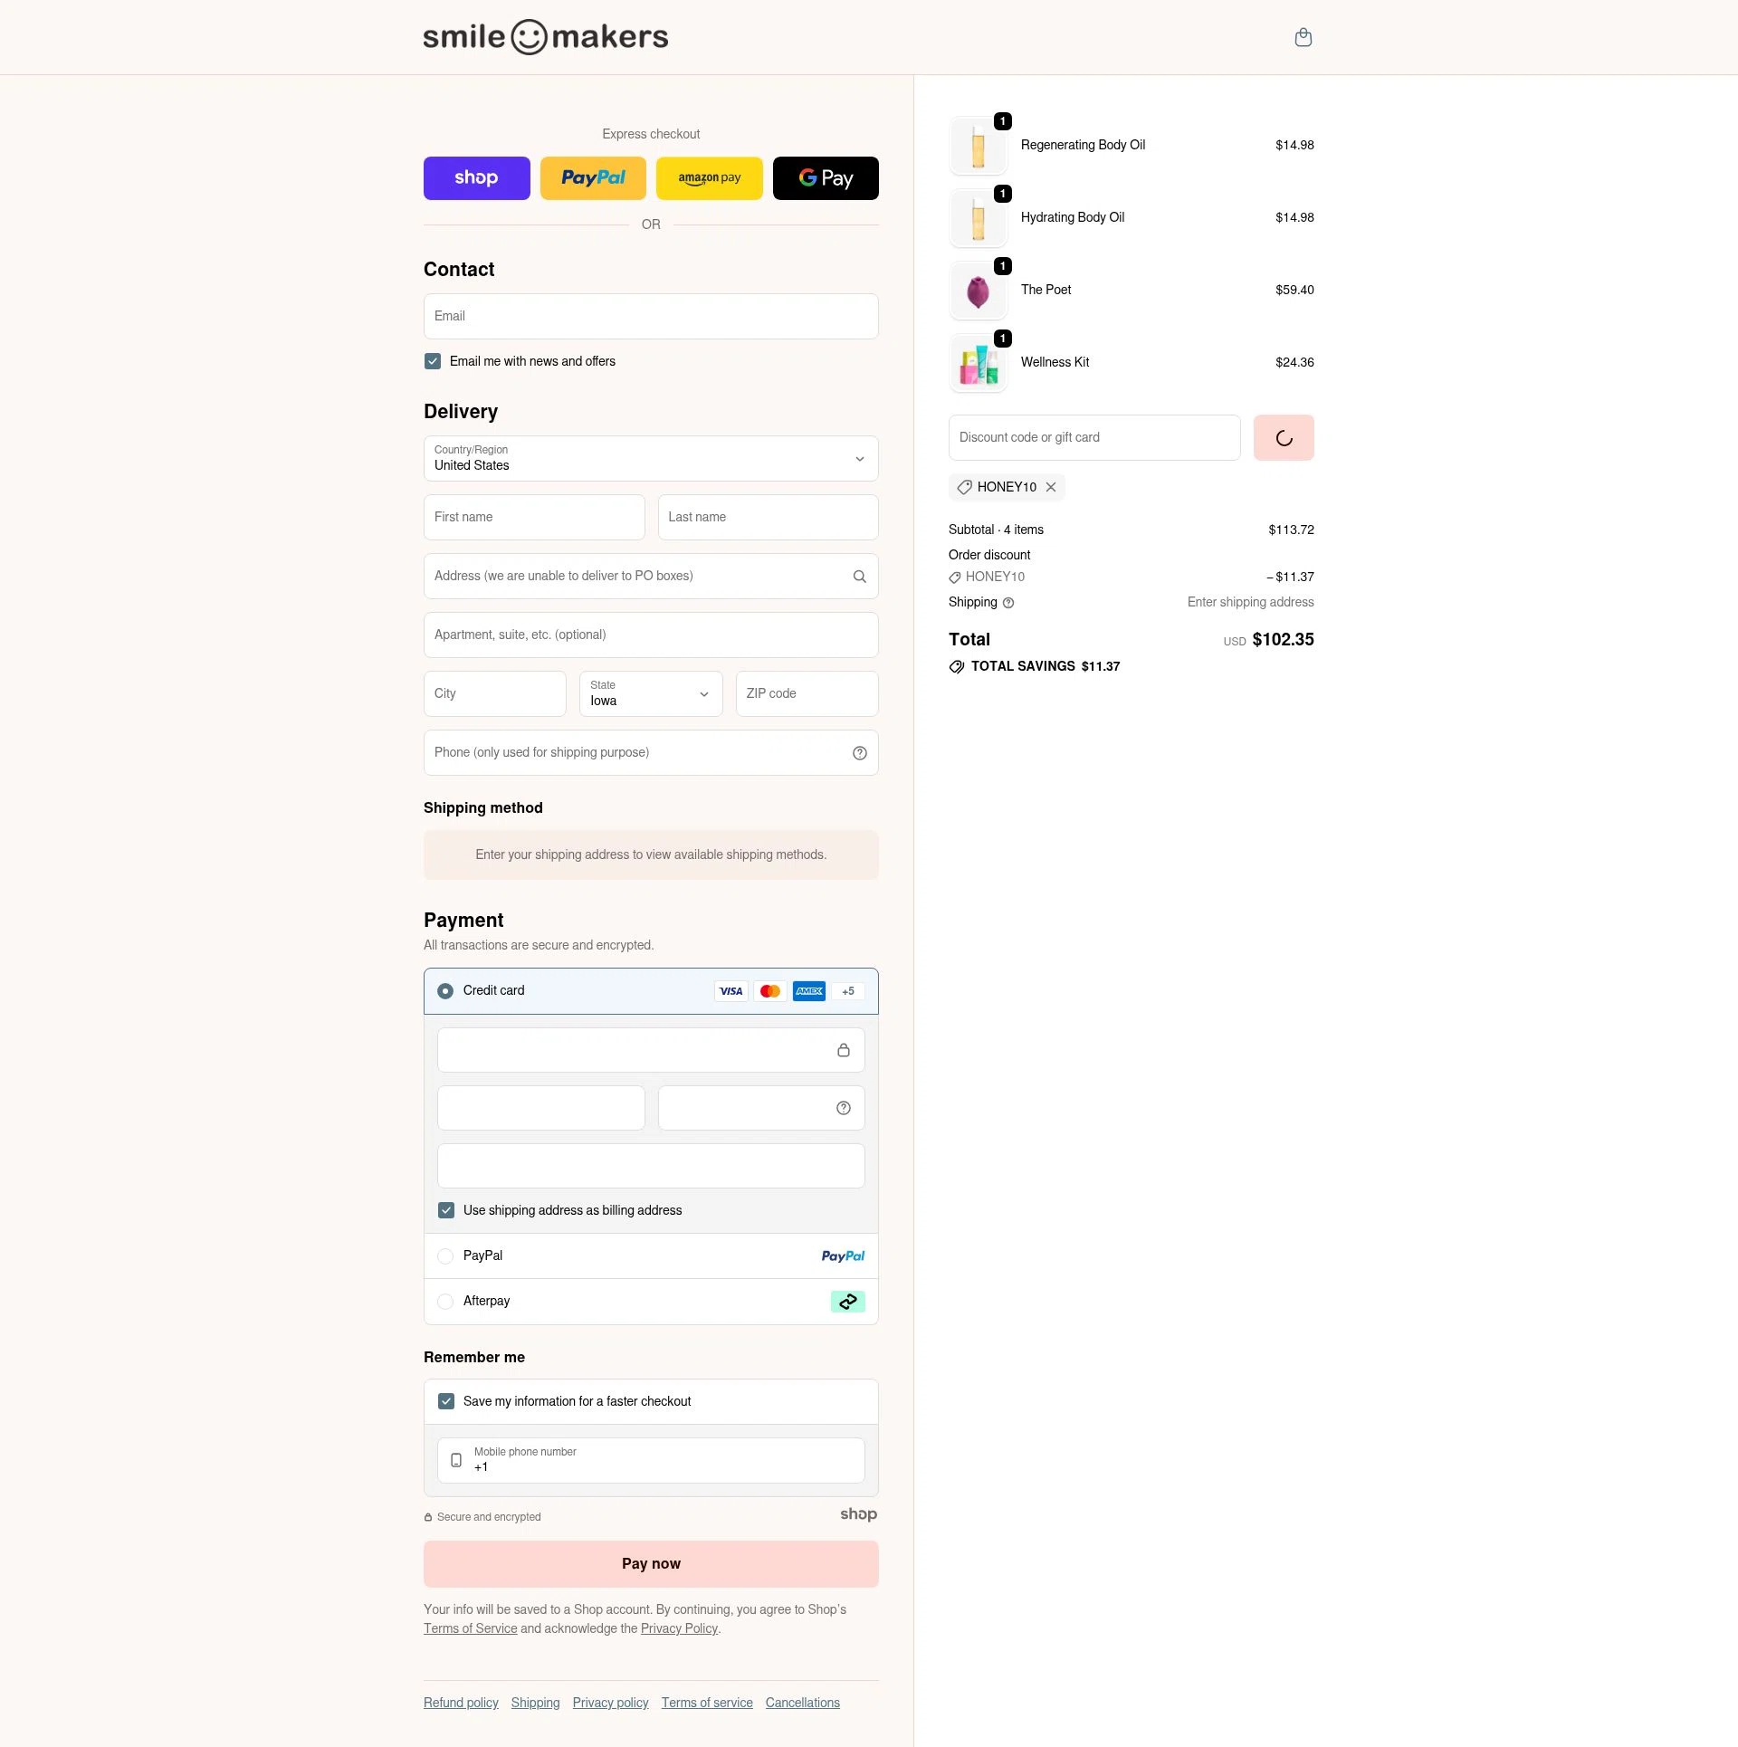Screen dimensions: 1738x1747
Task: Uncheck Use shipping address as billing address
Action: (445, 1210)
